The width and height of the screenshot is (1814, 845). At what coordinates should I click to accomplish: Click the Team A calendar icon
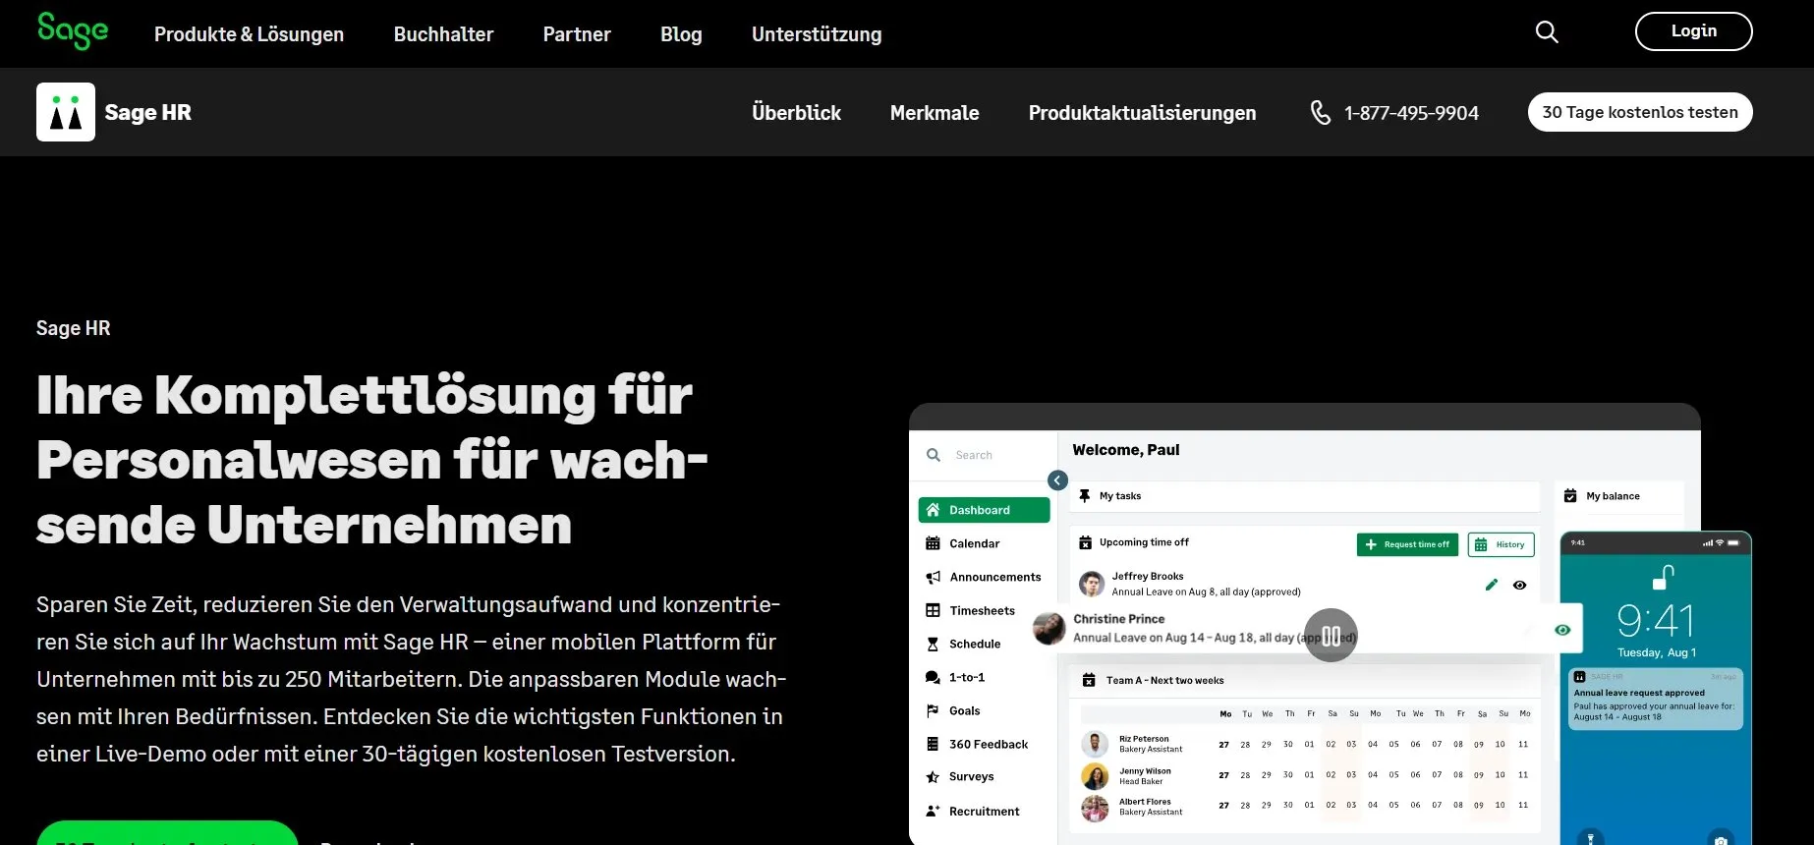pyautogui.click(x=1089, y=680)
